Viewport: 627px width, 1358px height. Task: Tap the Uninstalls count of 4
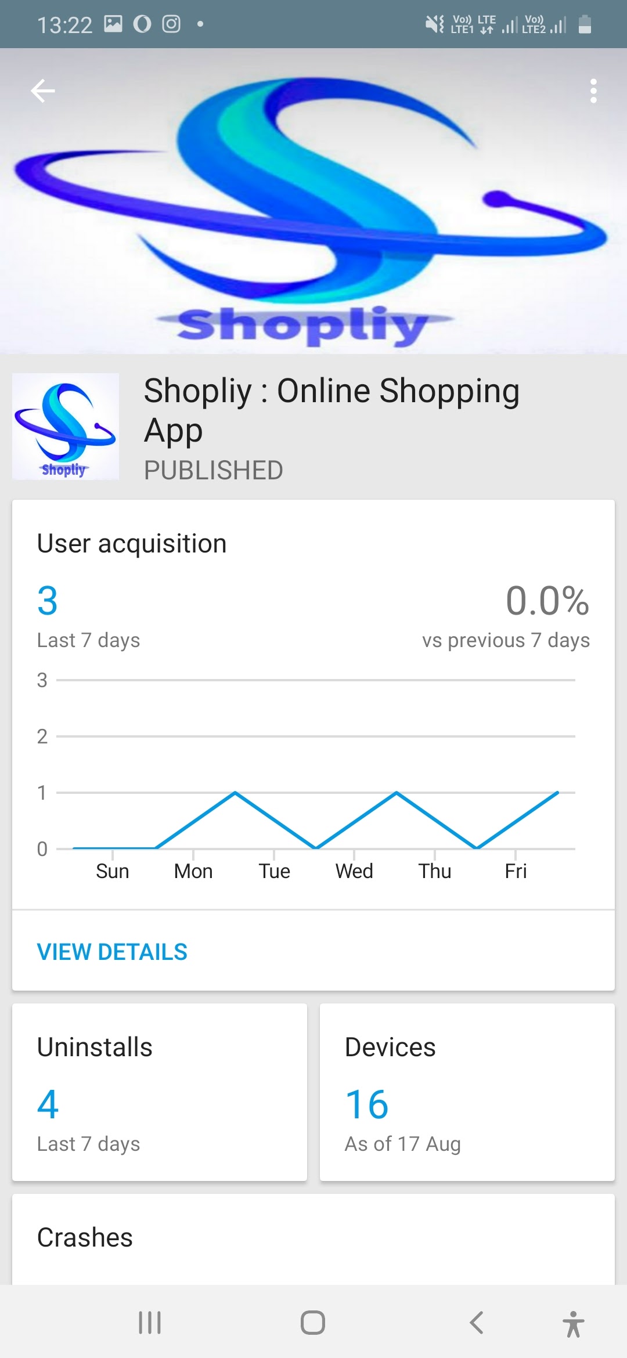pyautogui.click(x=47, y=1104)
